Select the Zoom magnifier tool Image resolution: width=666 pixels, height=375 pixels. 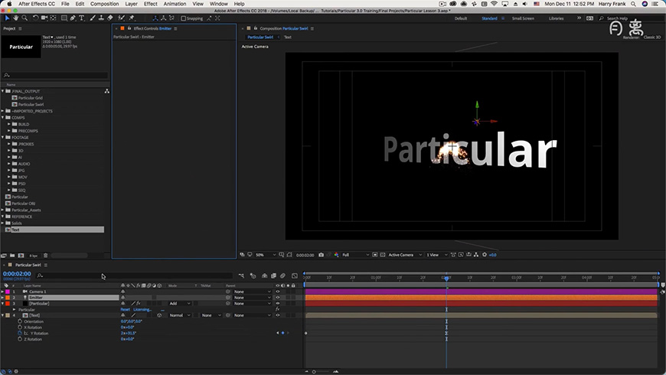[x=24, y=18]
